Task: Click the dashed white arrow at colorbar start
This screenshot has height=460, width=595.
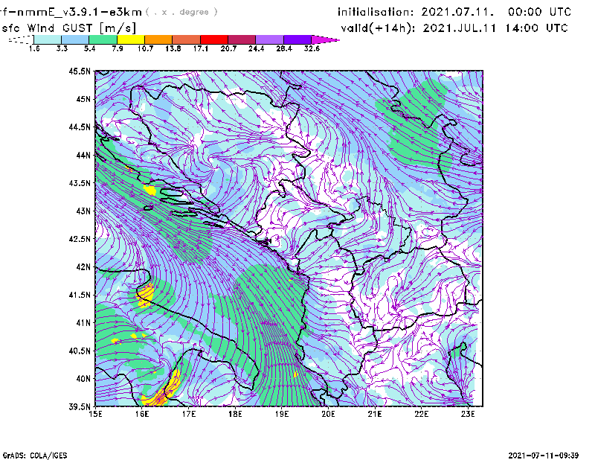Action: coord(21,39)
